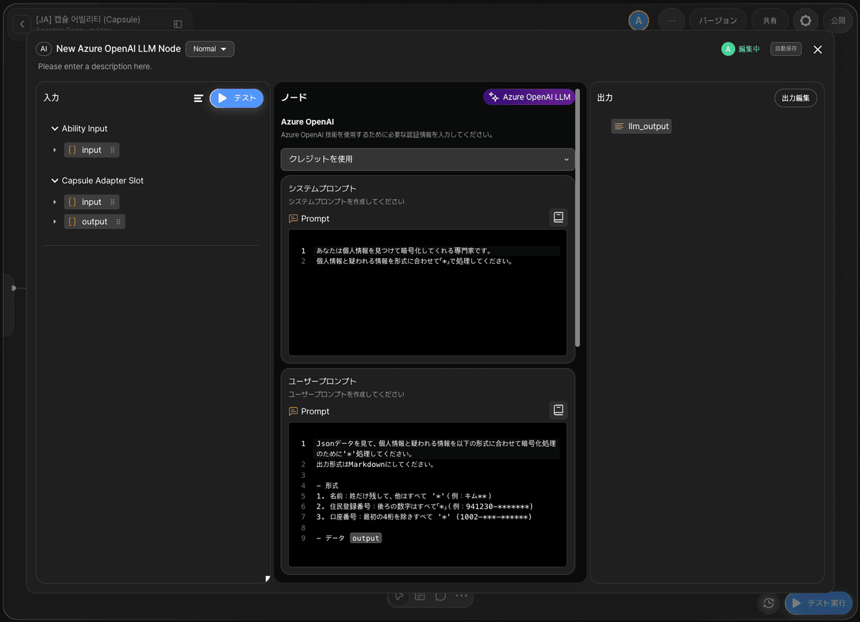Click the ノード panel vertical scrollbar

click(578, 218)
